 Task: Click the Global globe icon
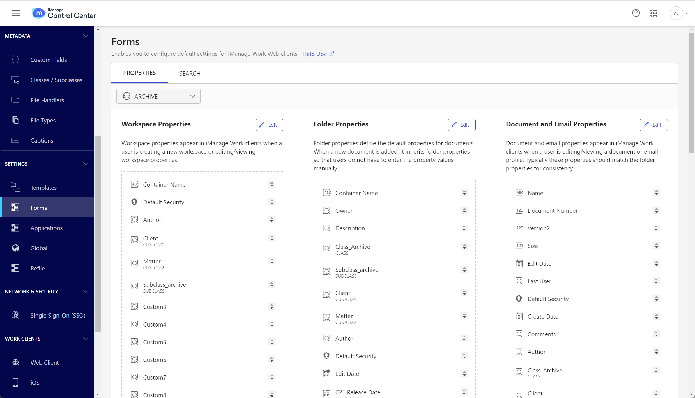click(15, 248)
